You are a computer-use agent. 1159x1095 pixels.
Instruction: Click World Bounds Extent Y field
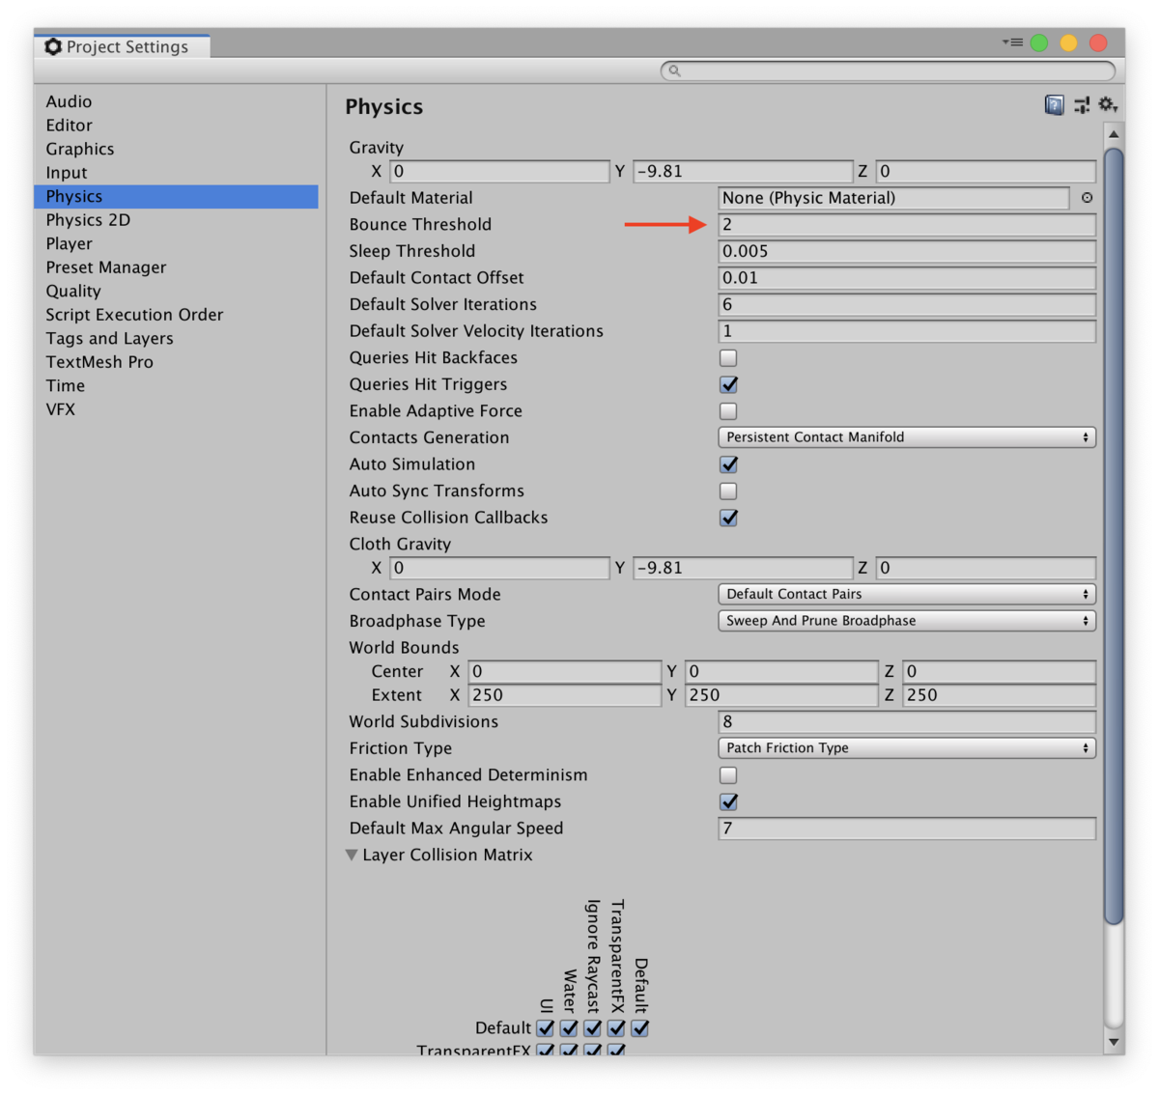coord(781,695)
